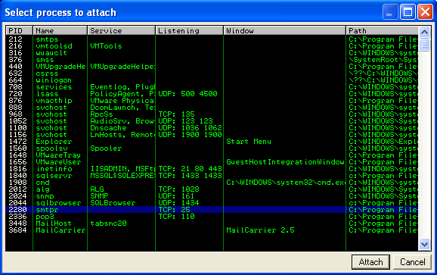Select the highlighted smtpr process row
The width and height of the screenshot is (437, 275).
(x=212, y=210)
